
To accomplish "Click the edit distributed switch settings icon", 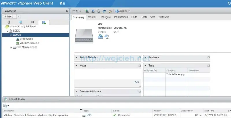I will pos(110,11).
